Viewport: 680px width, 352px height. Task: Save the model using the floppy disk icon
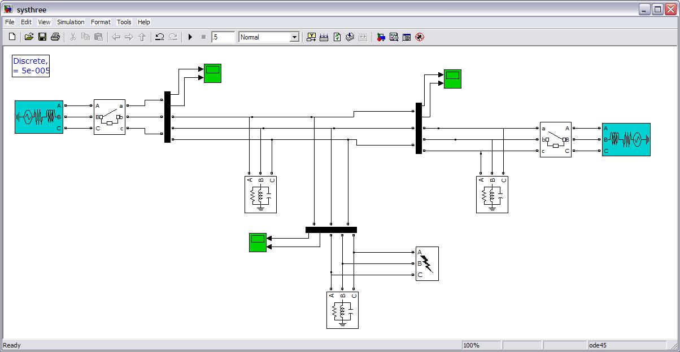click(x=42, y=37)
